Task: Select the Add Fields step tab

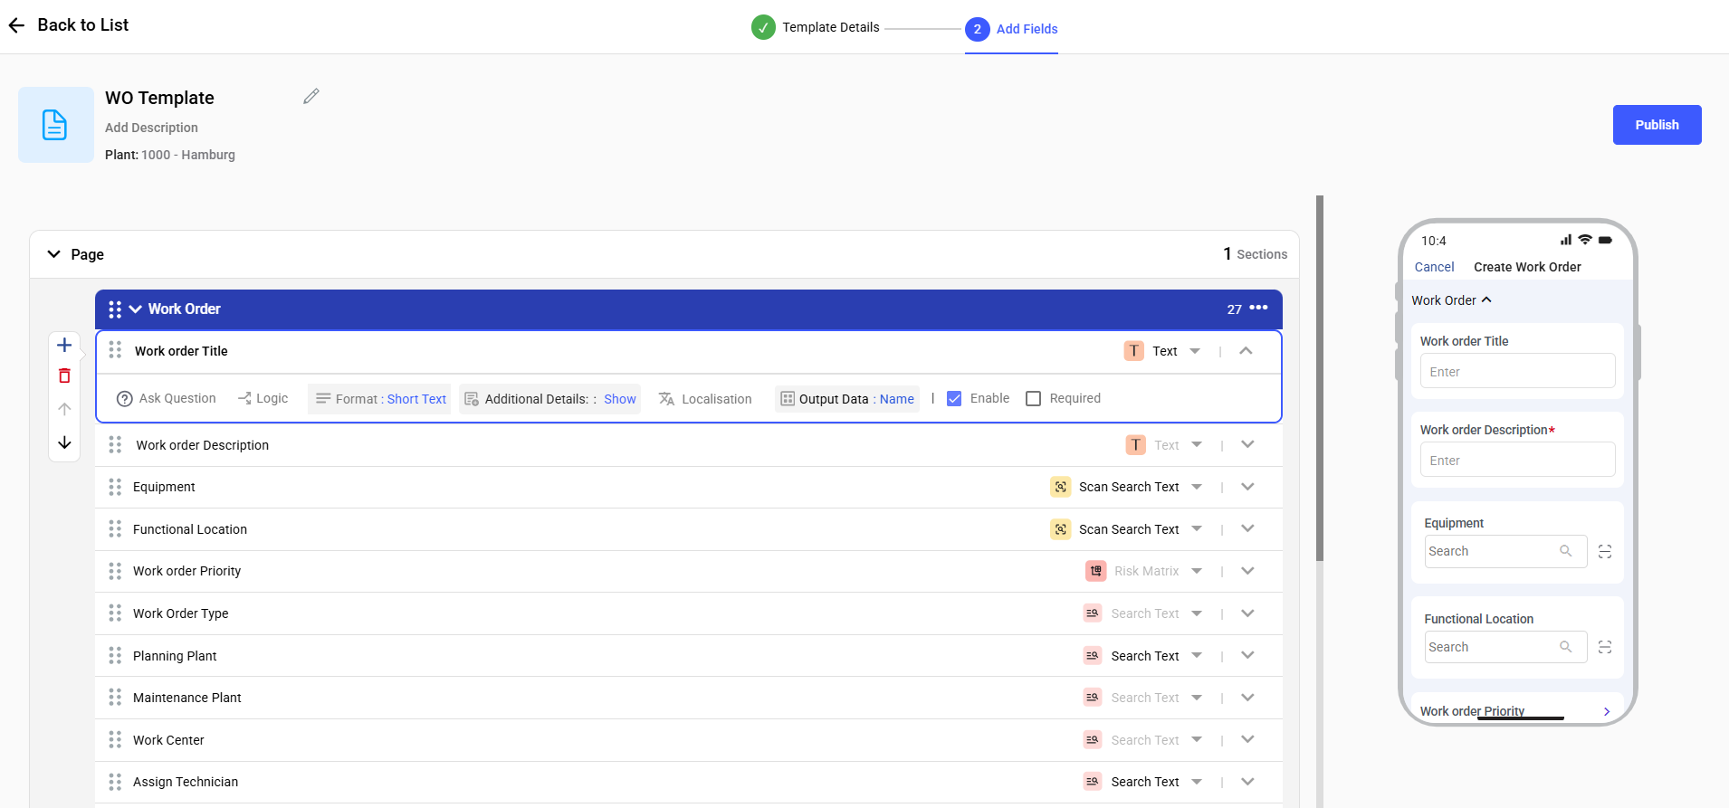Action: click(x=1026, y=29)
